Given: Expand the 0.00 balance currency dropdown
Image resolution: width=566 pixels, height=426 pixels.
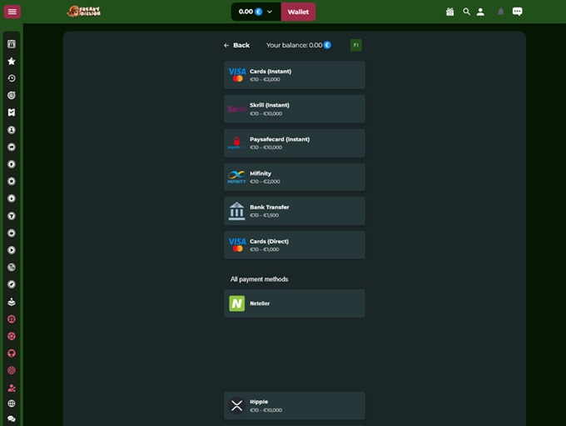Looking at the screenshot, I should coord(256,12).
